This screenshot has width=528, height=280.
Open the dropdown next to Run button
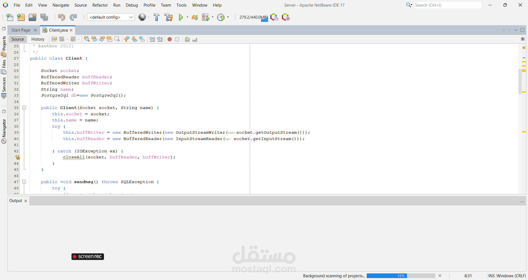[187, 17]
